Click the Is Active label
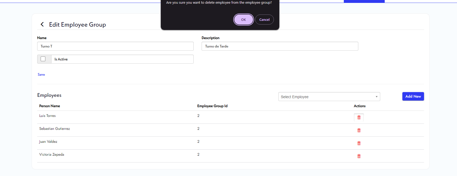The width and height of the screenshot is (457, 176). click(61, 59)
